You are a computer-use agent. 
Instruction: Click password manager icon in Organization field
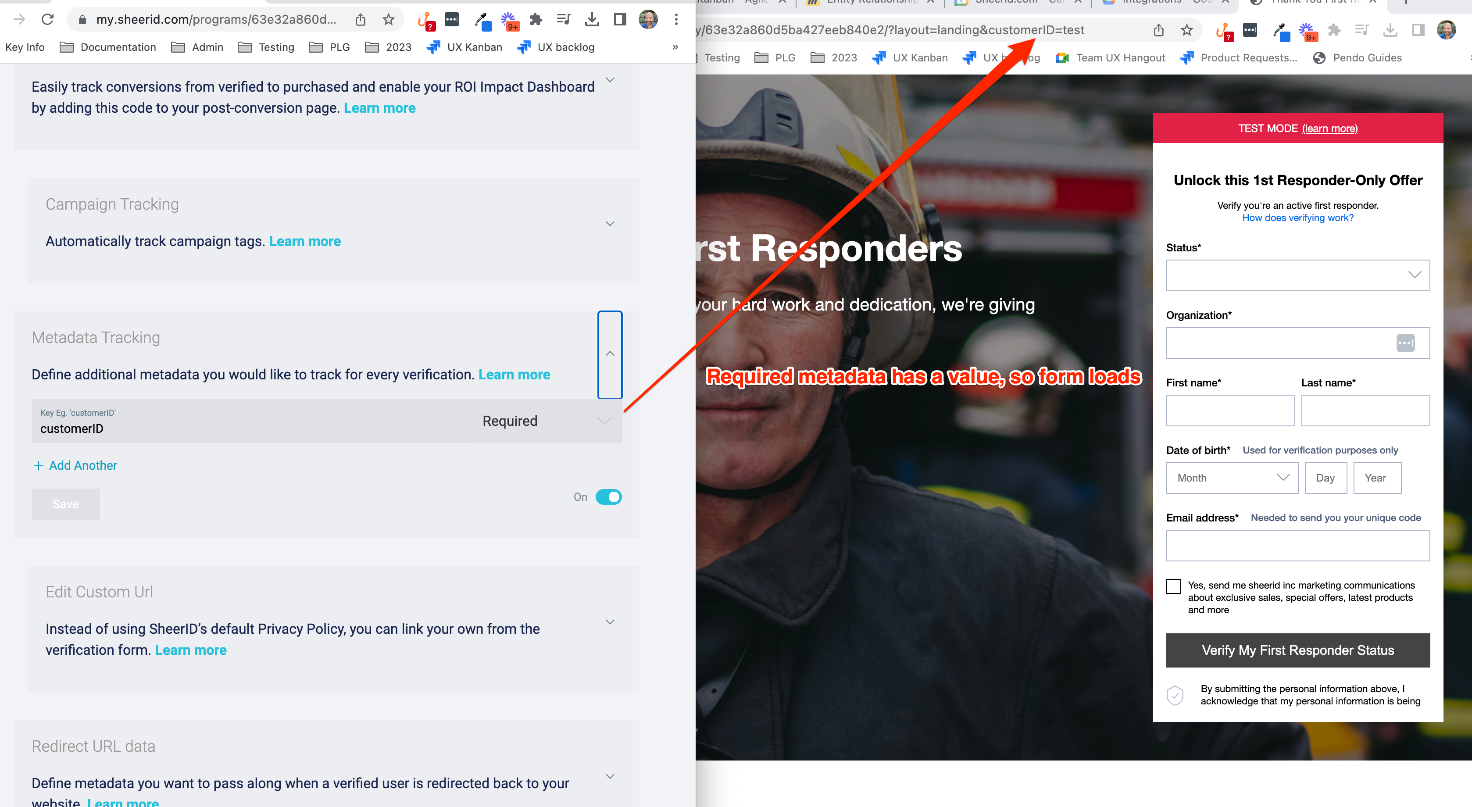click(1405, 343)
